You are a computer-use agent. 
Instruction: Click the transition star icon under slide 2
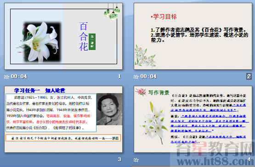[136, 77]
